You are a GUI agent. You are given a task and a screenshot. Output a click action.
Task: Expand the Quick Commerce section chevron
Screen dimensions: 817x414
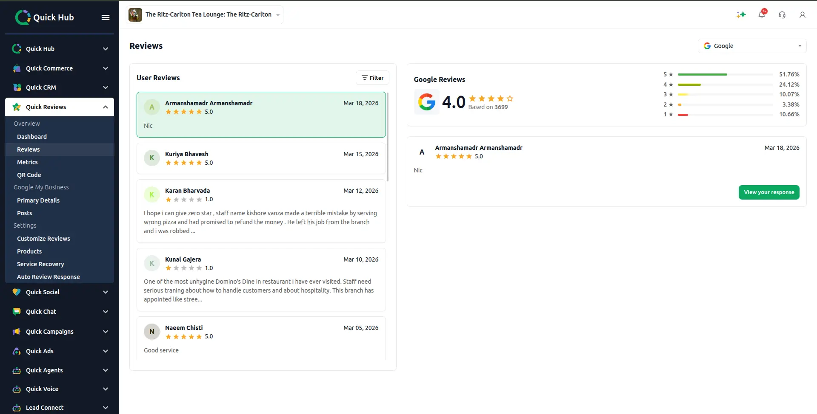click(106, 68)
